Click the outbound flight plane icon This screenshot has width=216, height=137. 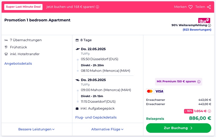click(78, 49)
